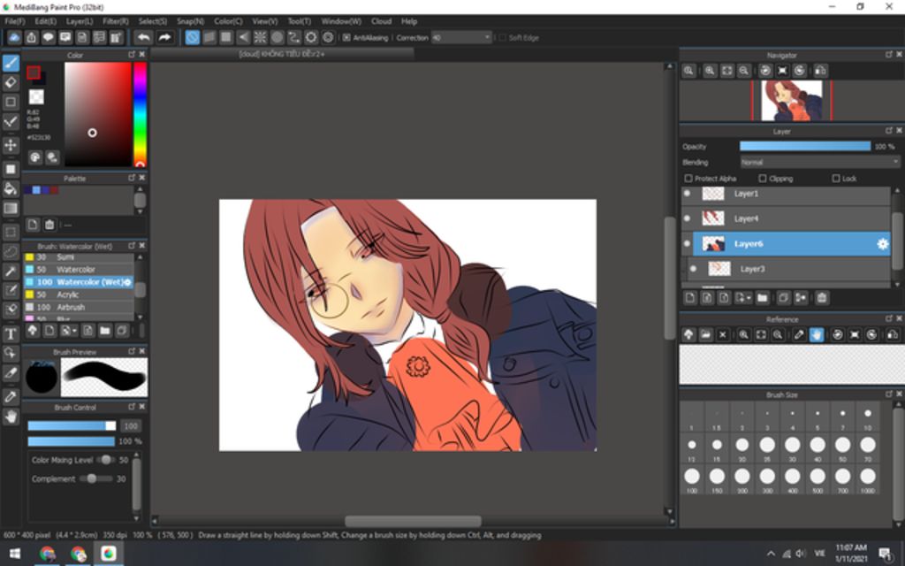
Task: Delete the selected layer with trash icon
Action: coord(822,298)
